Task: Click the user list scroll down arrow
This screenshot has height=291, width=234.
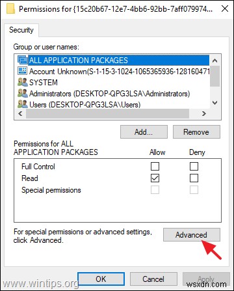Action: pos(215,103)
